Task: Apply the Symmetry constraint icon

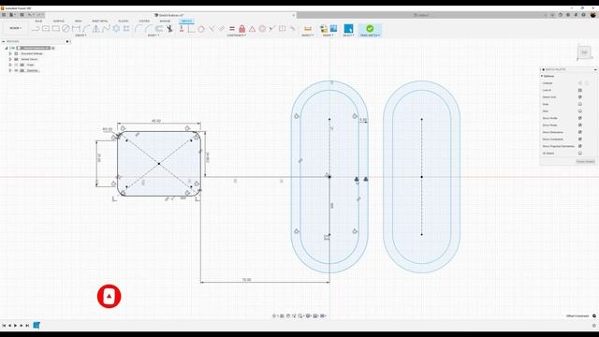Action: point(283,29)
